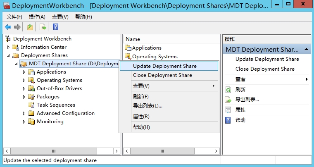The height and width of the screenshot is (167, 314).
Task: Click the Help toolbar icon
Action: pyautogui.click(x=55, y=27)
